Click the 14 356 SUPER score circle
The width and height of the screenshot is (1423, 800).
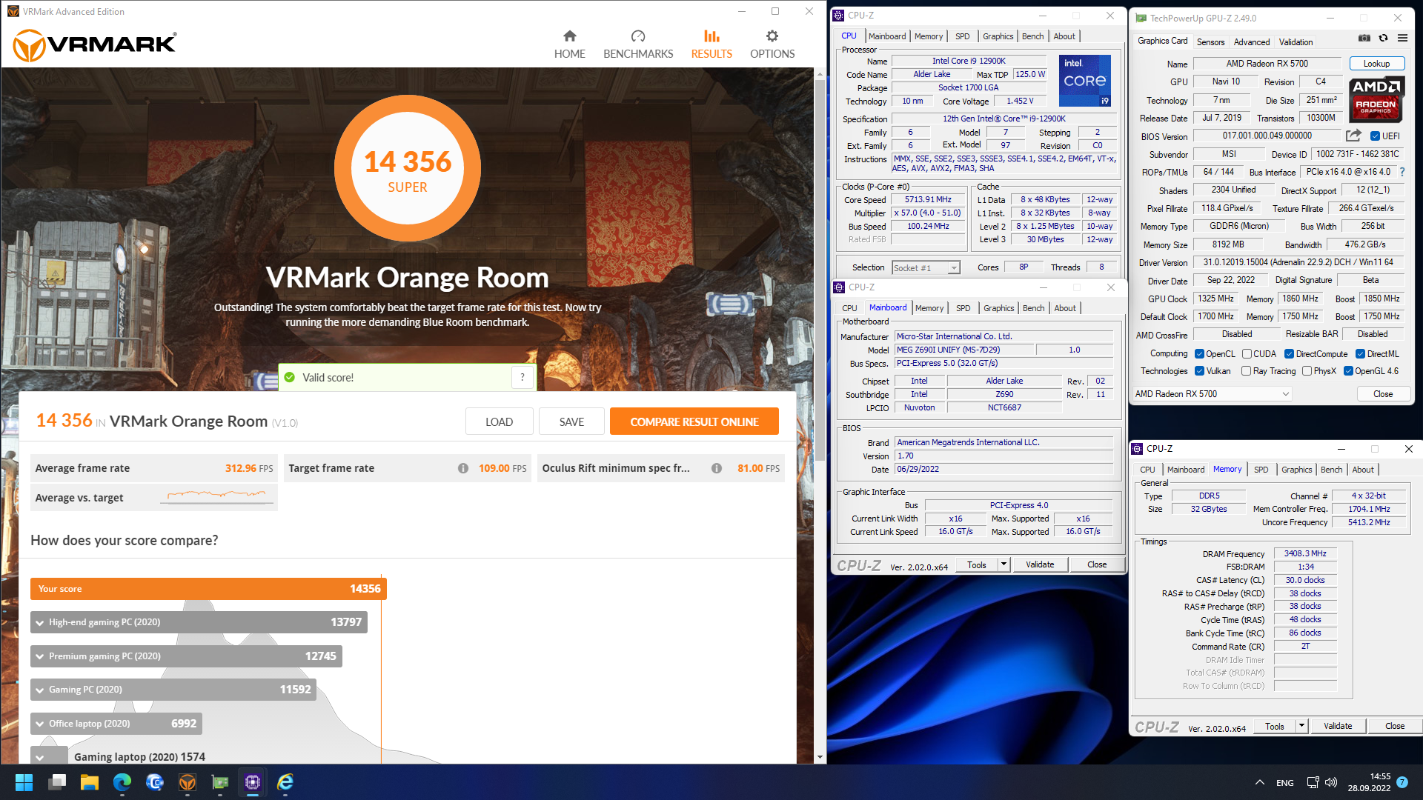(x=407, y=168)
